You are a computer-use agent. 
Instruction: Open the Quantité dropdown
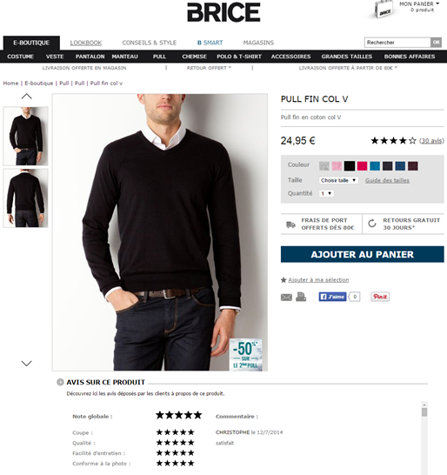coord(326,193)
